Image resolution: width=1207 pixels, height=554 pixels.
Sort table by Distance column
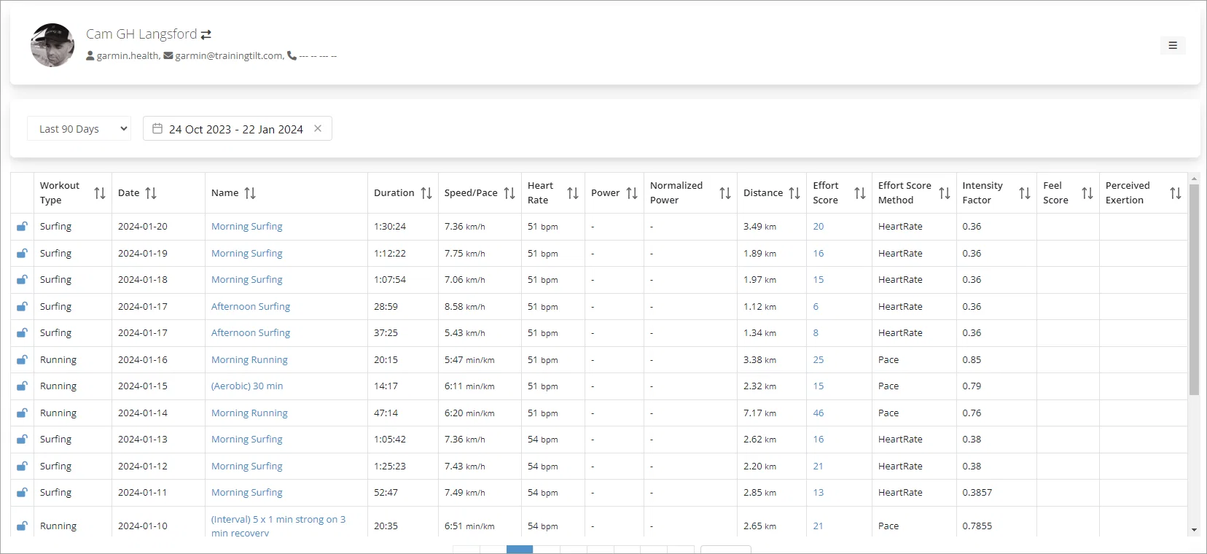pyautogui.click(x=794, y=193)
